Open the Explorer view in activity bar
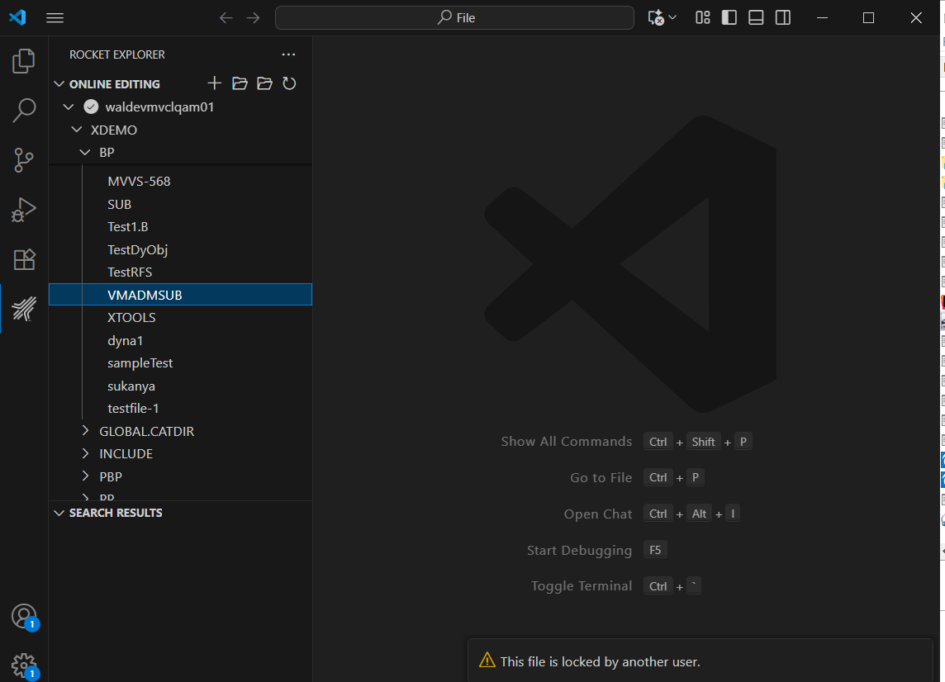The width and height of the screenshot is (945, 682). point(24,60)
